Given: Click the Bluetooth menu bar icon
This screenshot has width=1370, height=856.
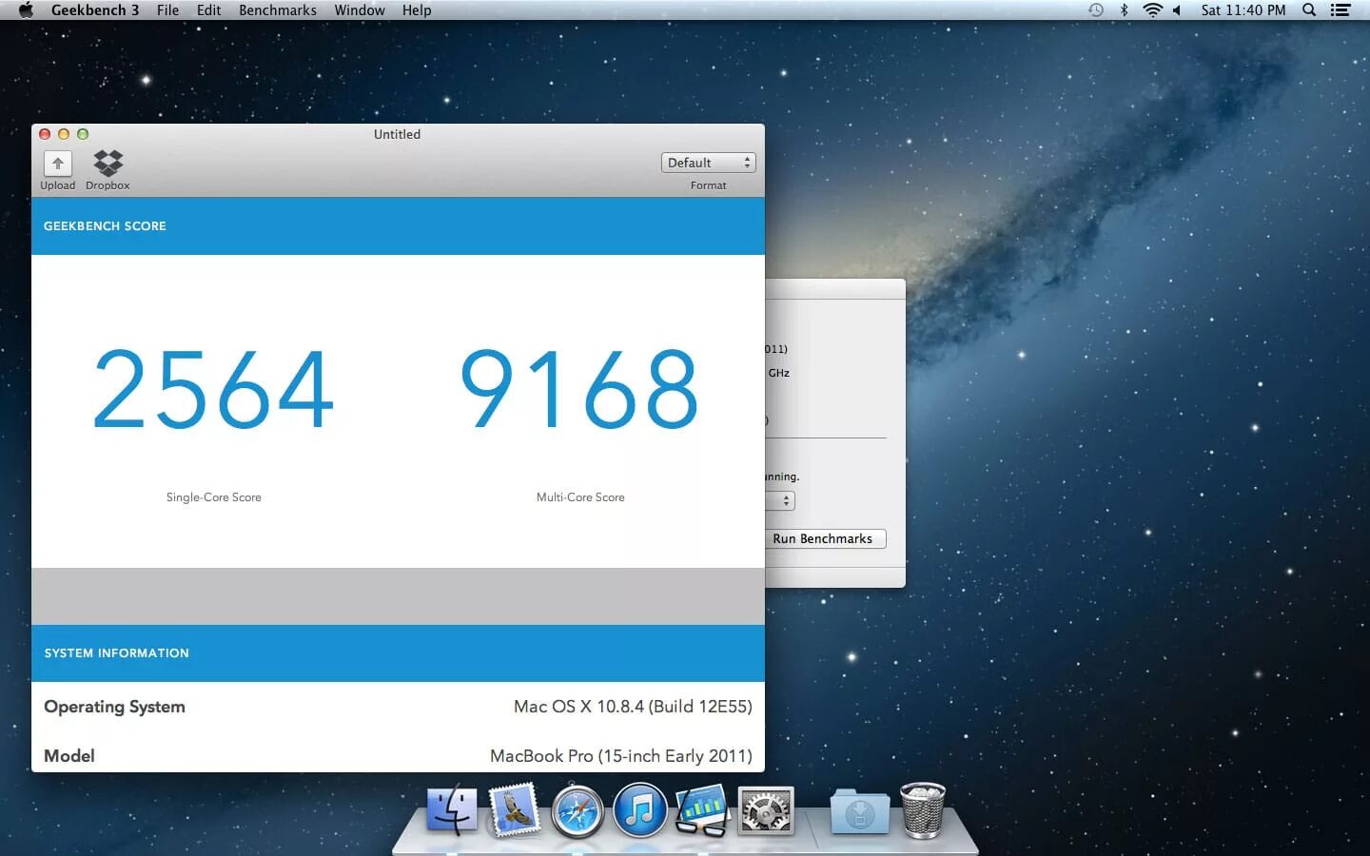Looking at the screenshot, I should point(1125,10).
